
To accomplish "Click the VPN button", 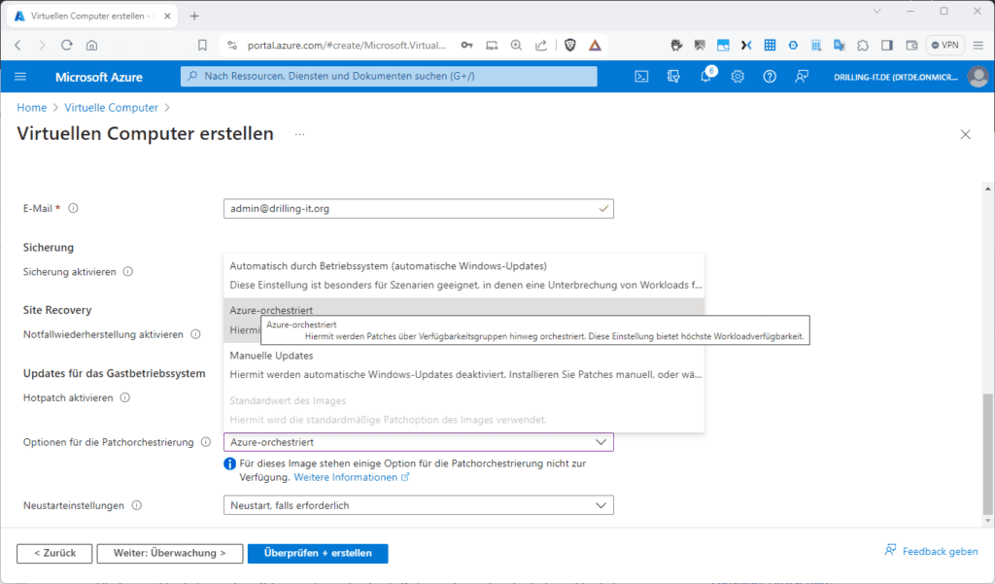I will coord(944,45).
